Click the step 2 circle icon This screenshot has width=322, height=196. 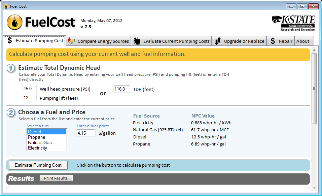click(x=11, y=112)
